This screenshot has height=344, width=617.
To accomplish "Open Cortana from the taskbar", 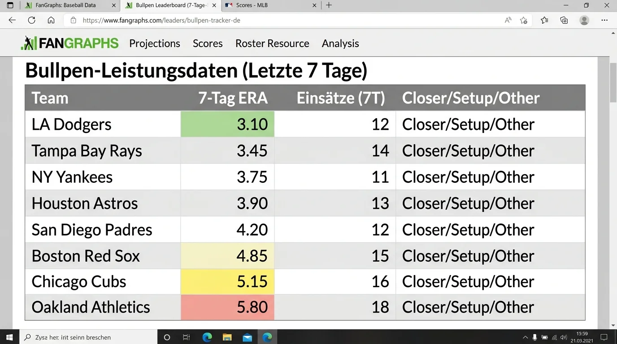I will click(167, 337).
